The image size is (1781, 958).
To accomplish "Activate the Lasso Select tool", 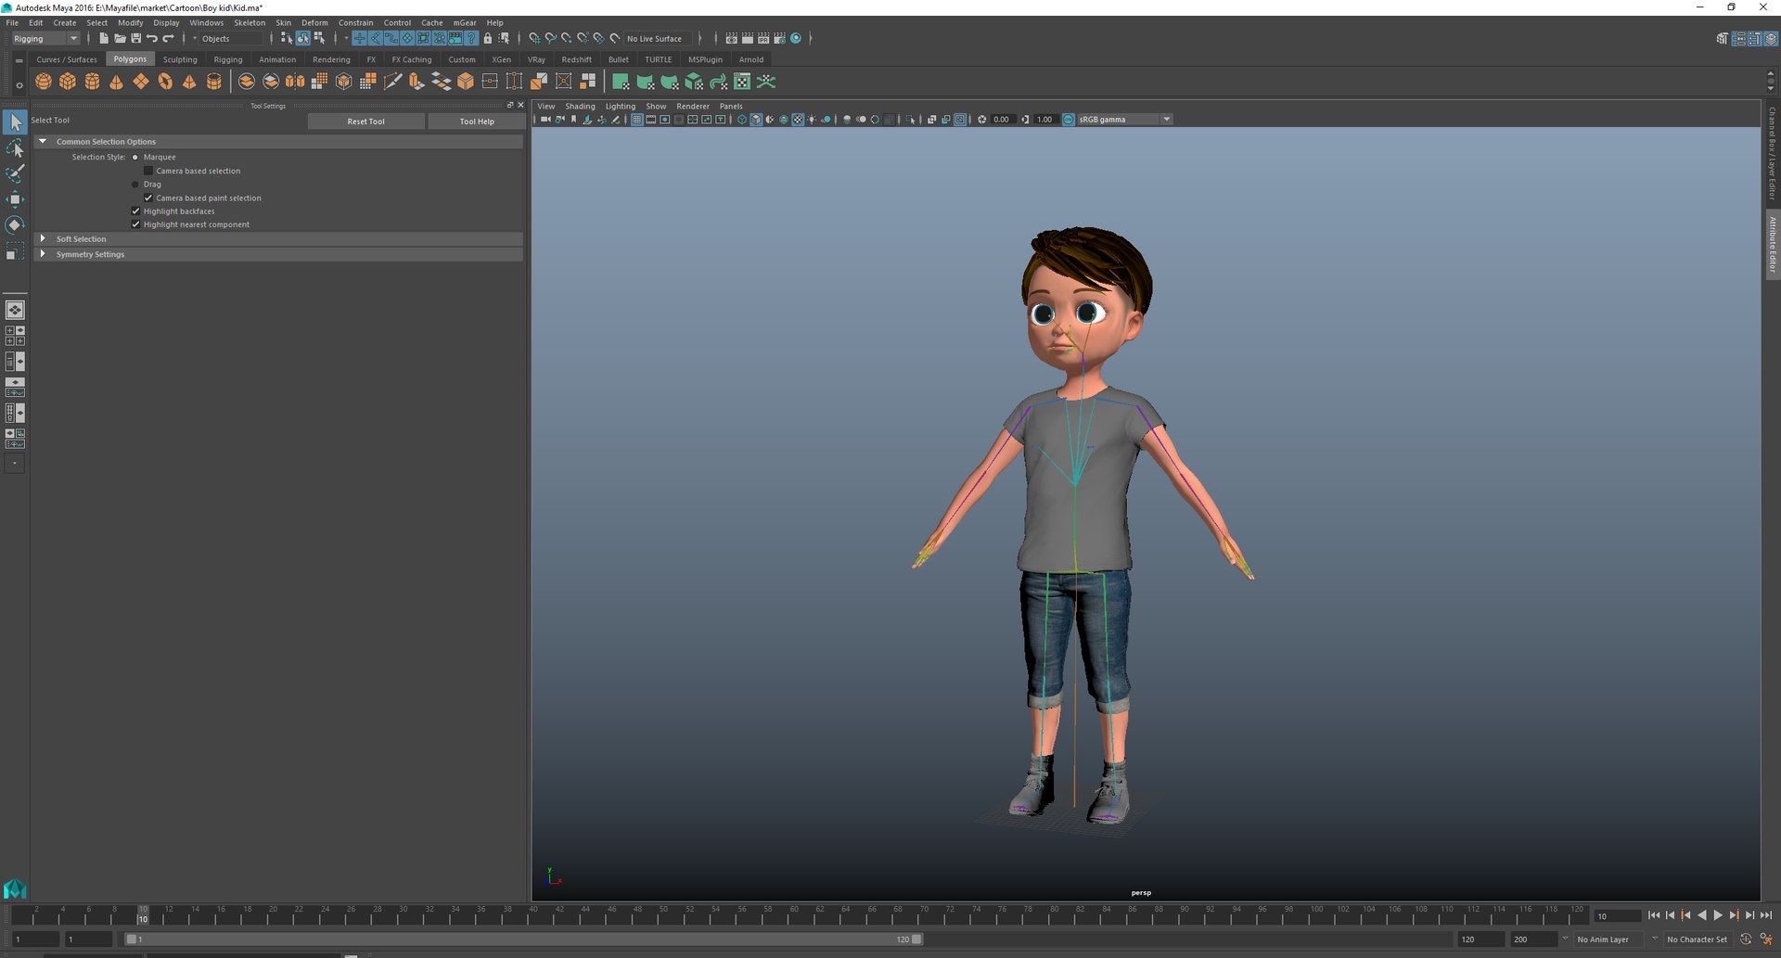I will (x=15, y=148).
